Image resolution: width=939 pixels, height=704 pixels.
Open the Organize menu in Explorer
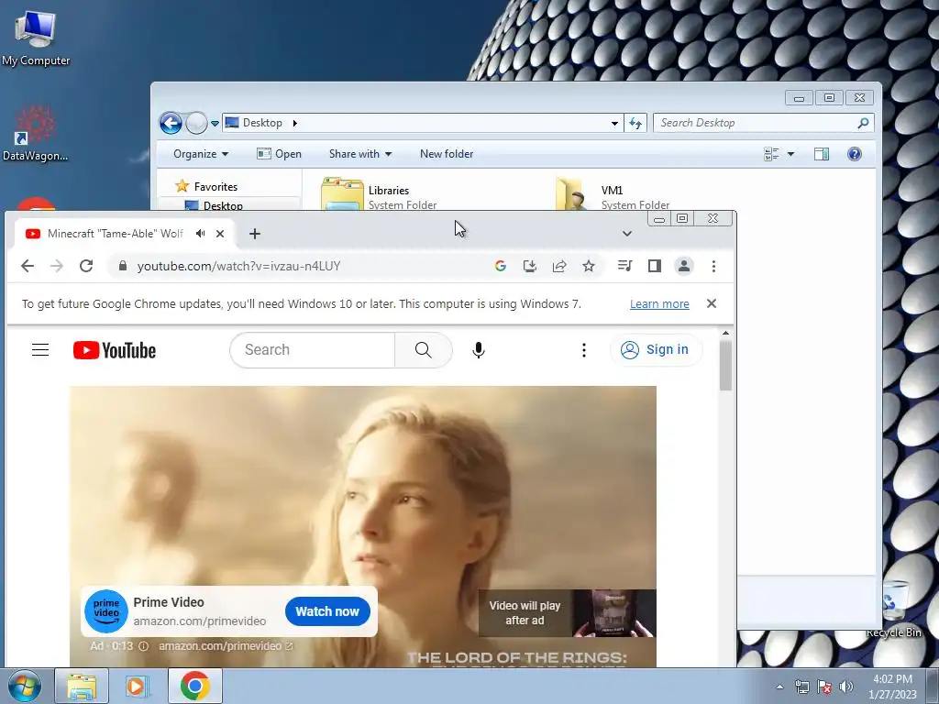point(201,154)
